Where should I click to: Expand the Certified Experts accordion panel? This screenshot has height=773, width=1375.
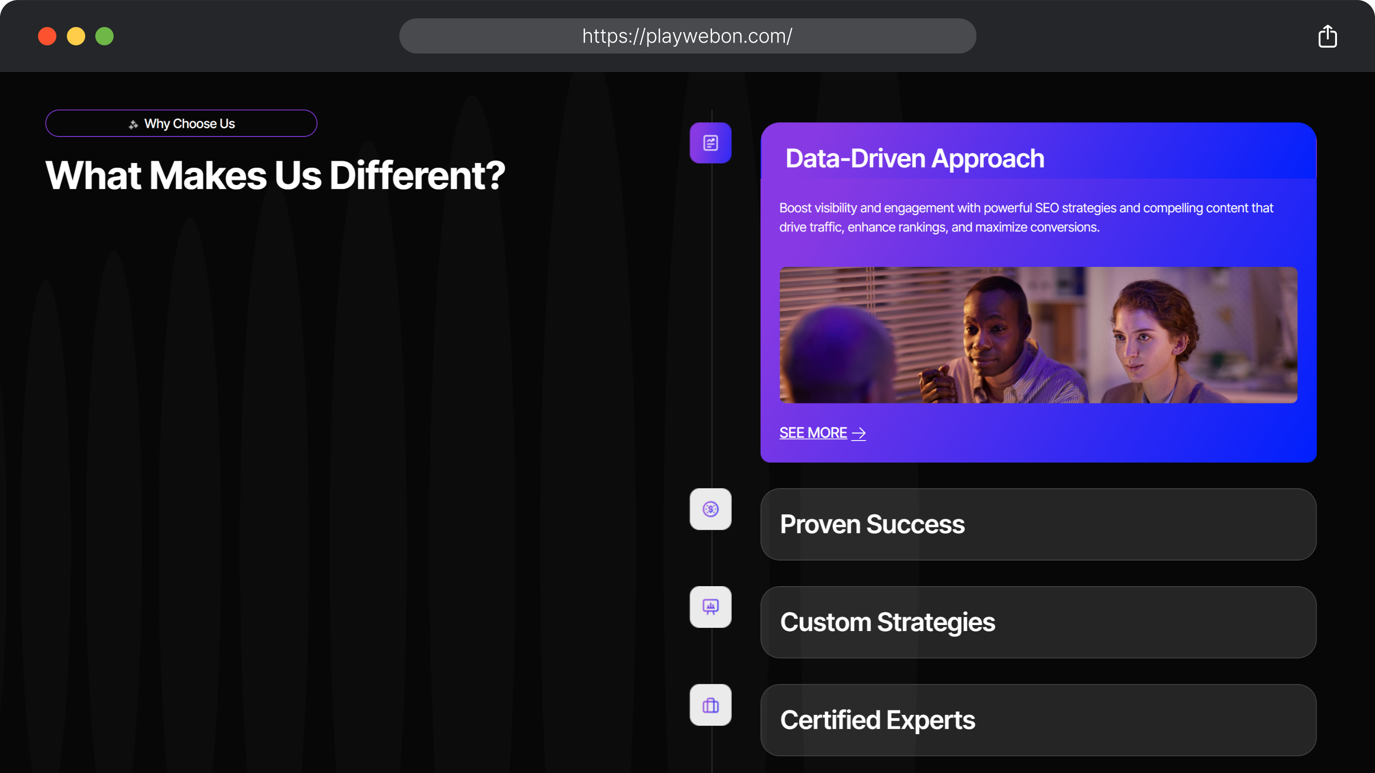click(x=1038, y=720)
